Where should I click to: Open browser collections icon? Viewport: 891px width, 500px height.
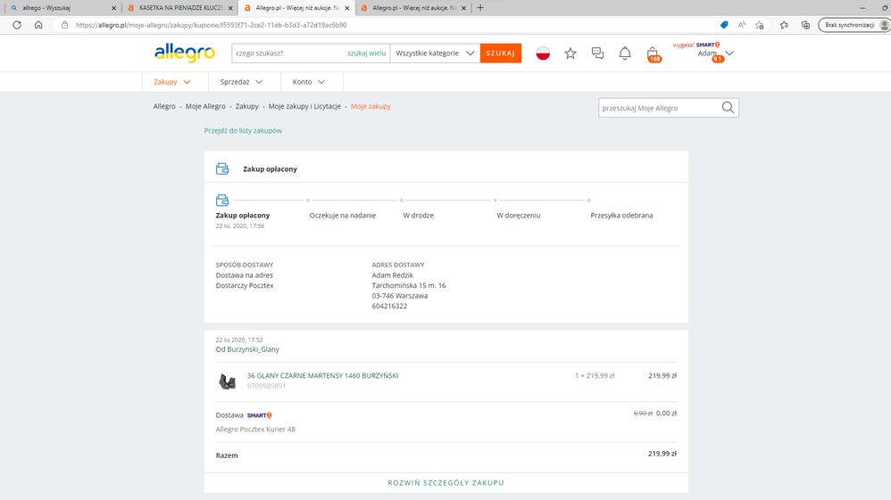tap(805, 25)
